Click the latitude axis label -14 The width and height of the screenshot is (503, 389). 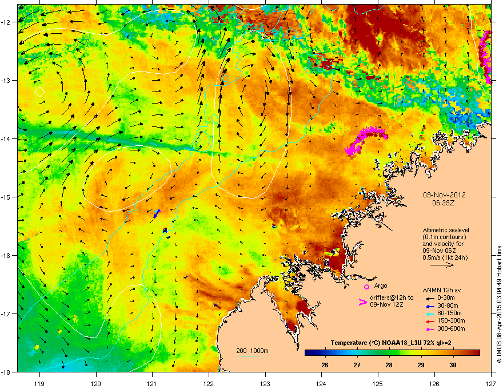pyautogui.click(x=6, y=138)
